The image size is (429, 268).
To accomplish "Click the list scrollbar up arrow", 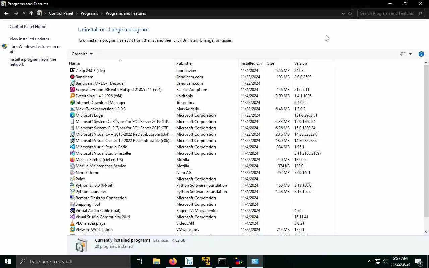I will point(426,63).
